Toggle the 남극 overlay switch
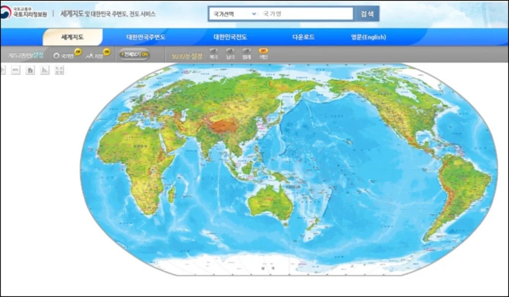Image resolution: width=509 pixels, height=297 pixels. pyautogui.click(x=230, y=51)
